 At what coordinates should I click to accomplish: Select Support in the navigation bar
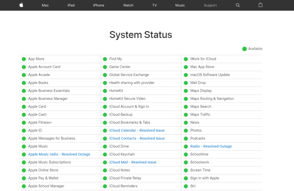(x=210, y=5)
